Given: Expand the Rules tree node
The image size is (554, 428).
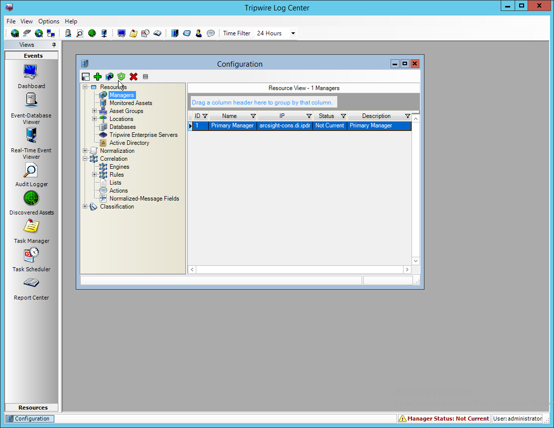Looking at the screenshot, I should (x=94, y=175).
